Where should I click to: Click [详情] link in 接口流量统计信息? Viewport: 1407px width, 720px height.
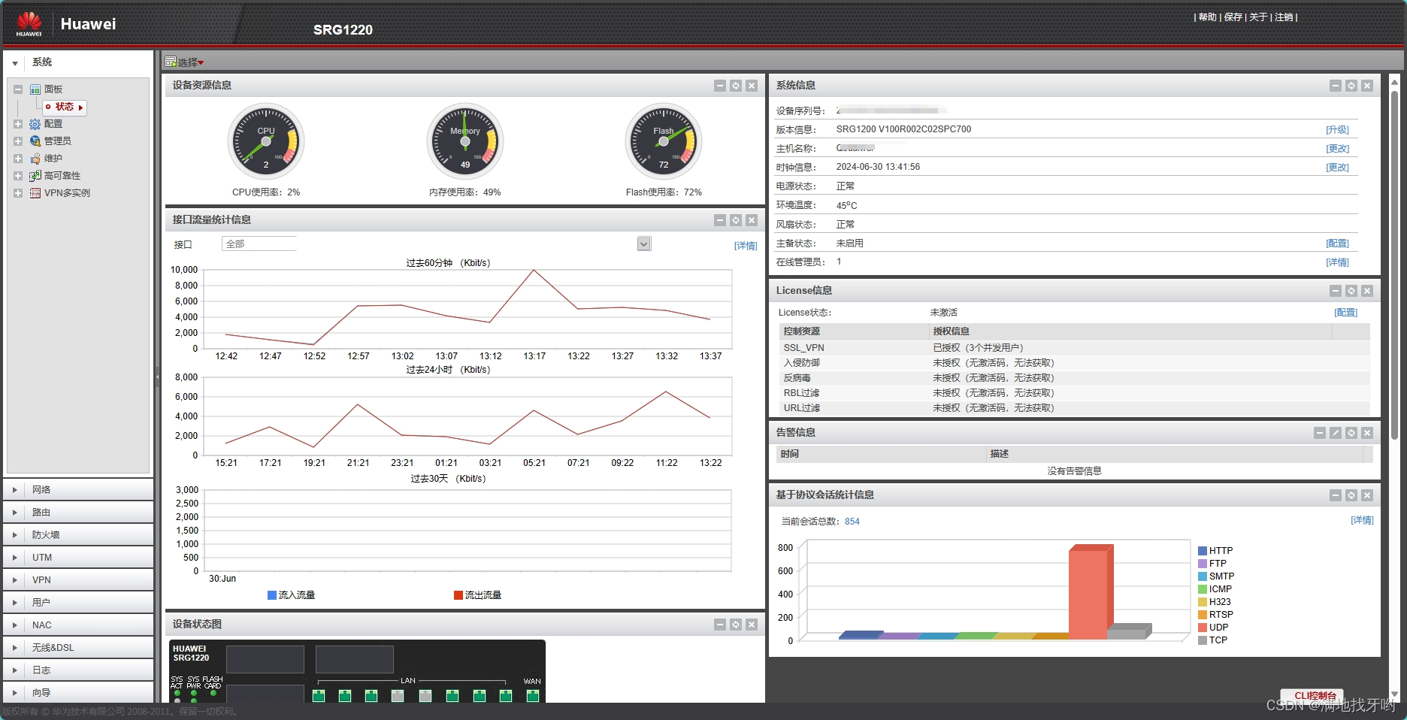[746, 246]
